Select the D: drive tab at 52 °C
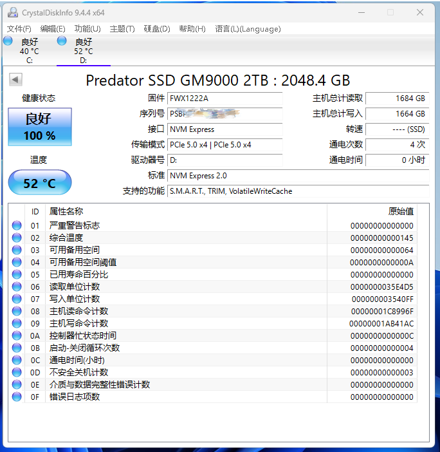 tap(84, 51)
